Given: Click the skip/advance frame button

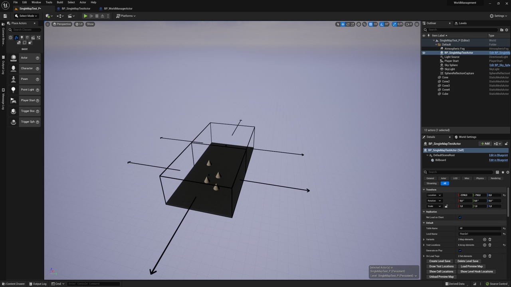Looking at the screenshot, I should pyautogui.click(x=91, y=16).
